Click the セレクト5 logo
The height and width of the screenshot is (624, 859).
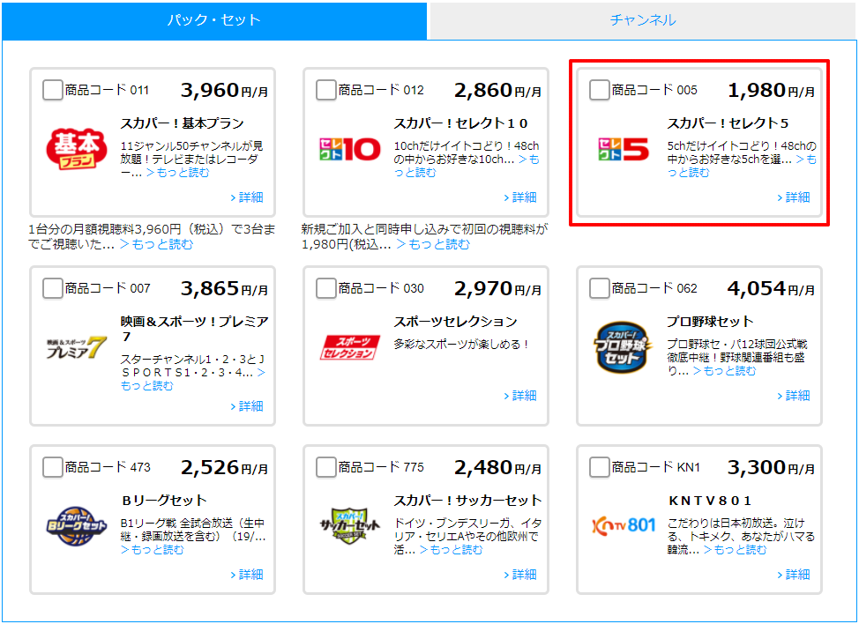(623, 149)
